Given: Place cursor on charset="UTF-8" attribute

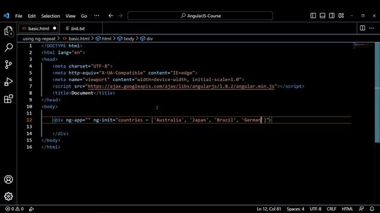Looking at the screenshot, I should (90, 66).
